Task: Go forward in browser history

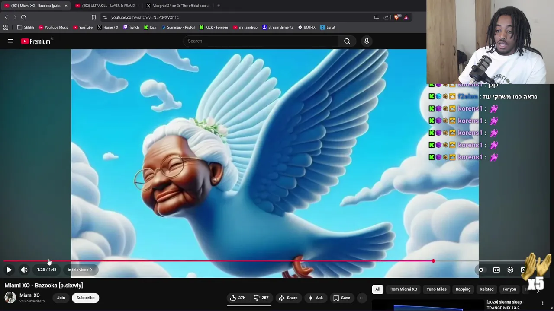Action: (x=15, y=17)
